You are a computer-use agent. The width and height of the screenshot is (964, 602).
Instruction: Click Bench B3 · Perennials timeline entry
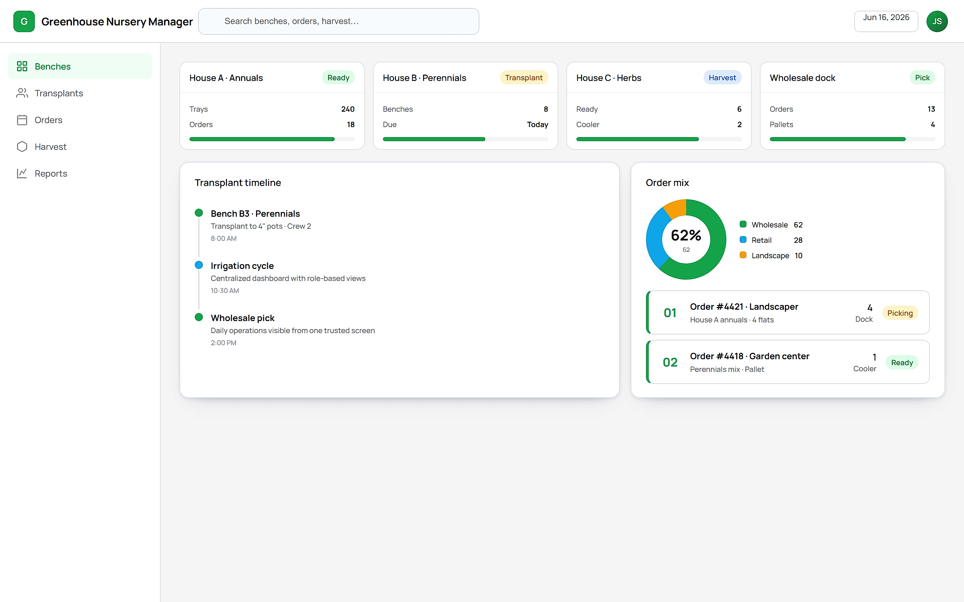[255, 213]
